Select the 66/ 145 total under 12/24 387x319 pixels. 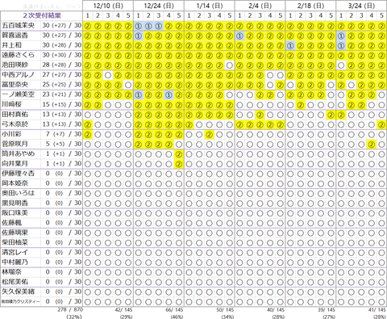[x=174, y=310]
